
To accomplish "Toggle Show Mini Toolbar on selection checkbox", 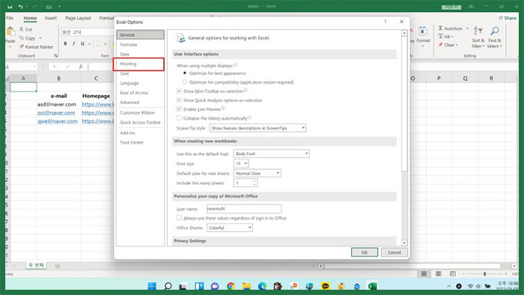I will point(179,91).
